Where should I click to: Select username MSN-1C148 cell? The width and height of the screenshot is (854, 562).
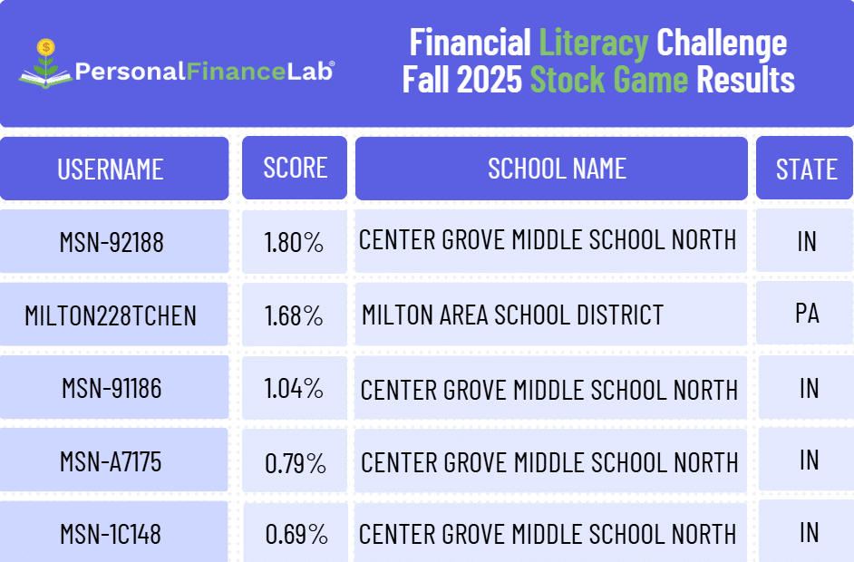pos(111,534)
